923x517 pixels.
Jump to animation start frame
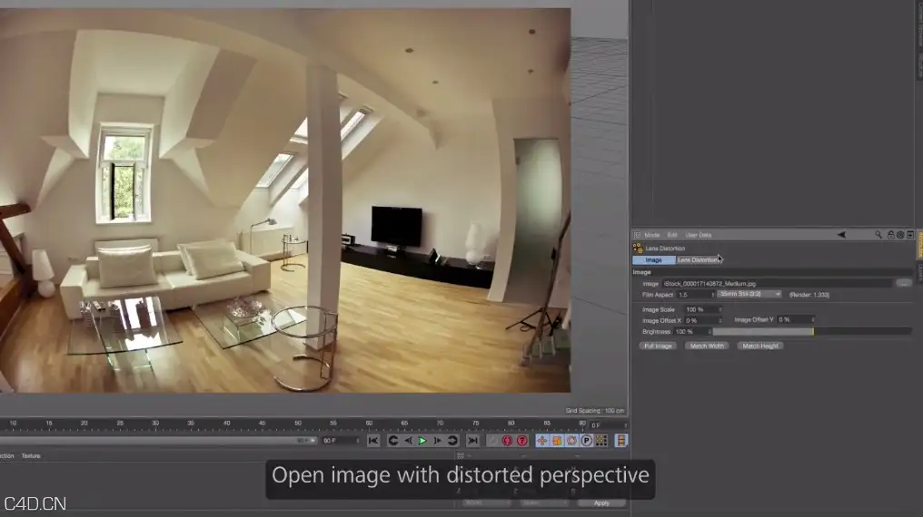(x=373, y=441)
